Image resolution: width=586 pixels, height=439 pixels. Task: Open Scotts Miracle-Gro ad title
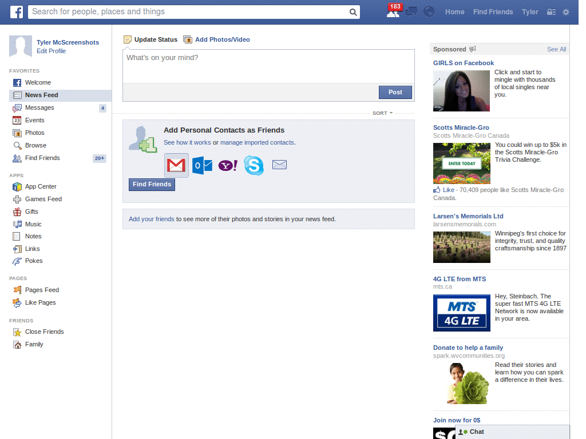pos(461,127)
